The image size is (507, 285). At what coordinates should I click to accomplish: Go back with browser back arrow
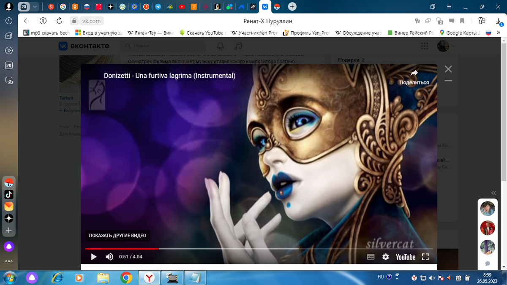point(27,21)
